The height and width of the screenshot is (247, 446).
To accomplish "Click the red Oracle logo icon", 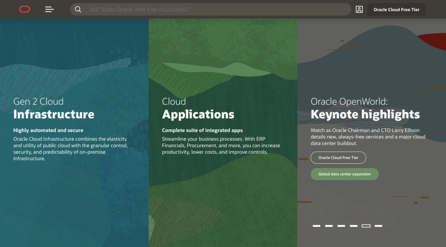I will 25,9.
